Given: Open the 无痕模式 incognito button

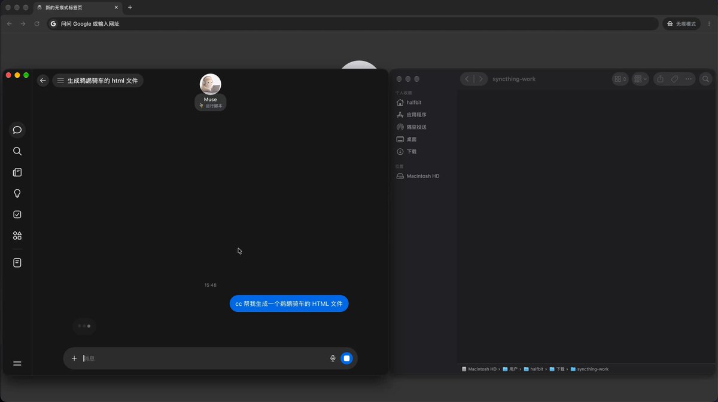Looking at the screenshot, I should [682, 24].
